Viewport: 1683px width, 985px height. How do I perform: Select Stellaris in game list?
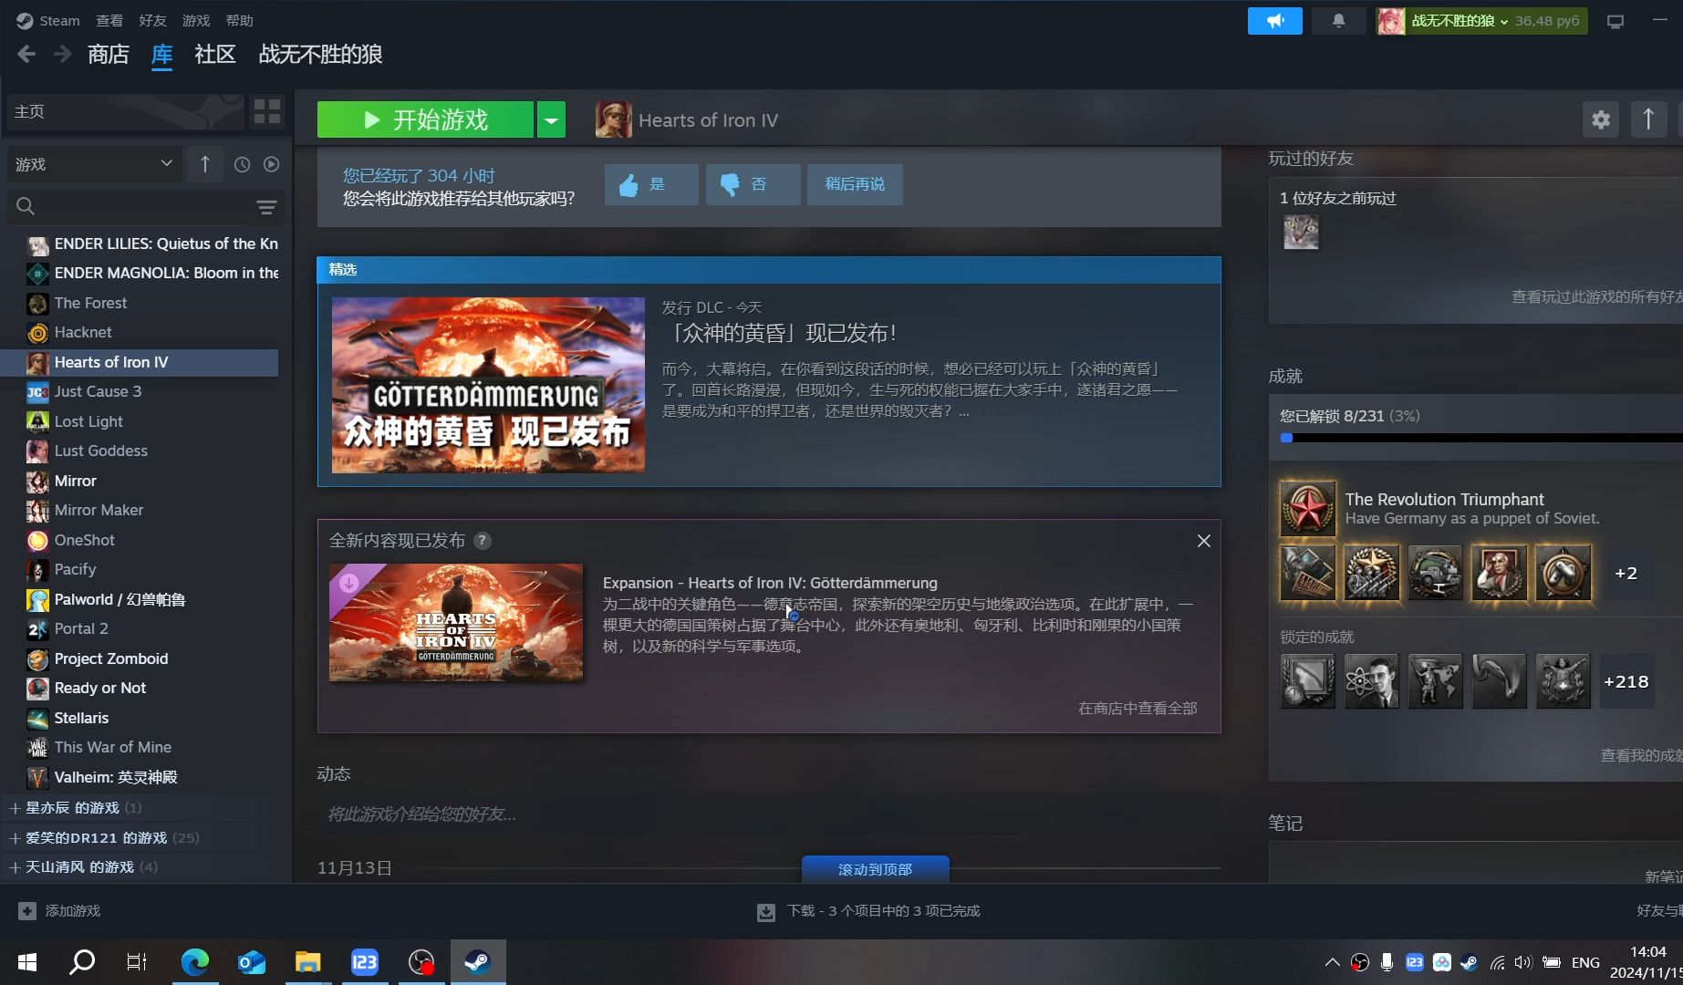click(81, 718)
